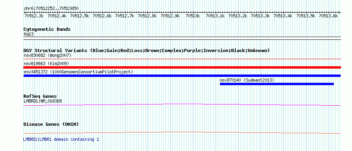This screenshot has height=151, width=352.
Task: Open variant nsv970140 (Sudmant2013) label
Action: pos(247,80)
